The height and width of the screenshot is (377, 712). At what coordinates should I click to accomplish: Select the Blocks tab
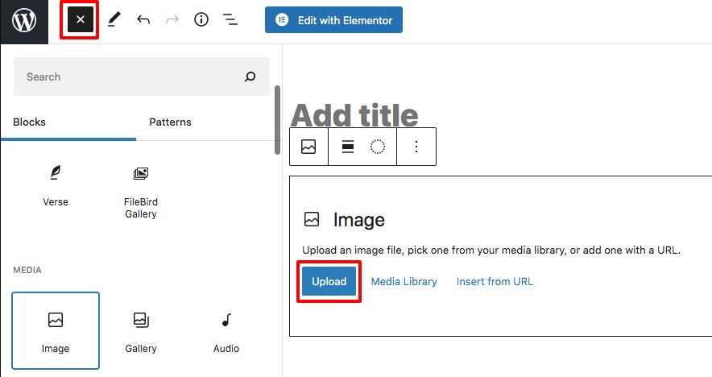30,122
